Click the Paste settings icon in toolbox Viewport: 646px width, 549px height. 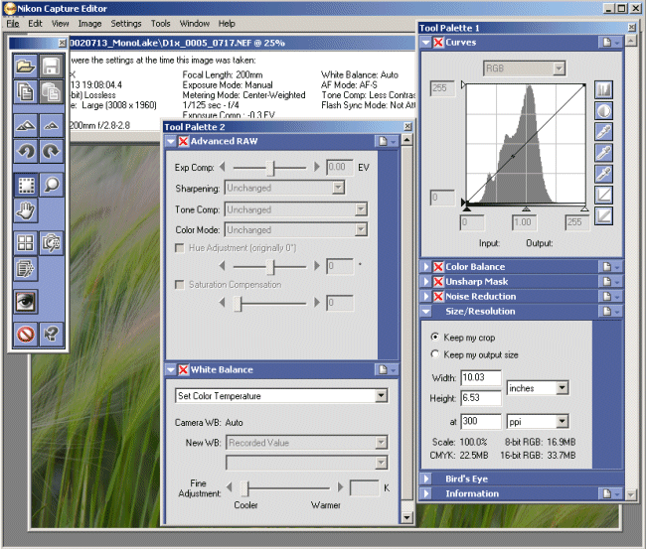pyautogui.click(x=51, y=91)
